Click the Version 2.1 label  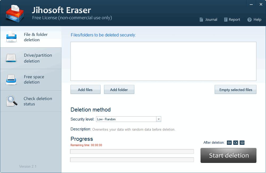28,166
